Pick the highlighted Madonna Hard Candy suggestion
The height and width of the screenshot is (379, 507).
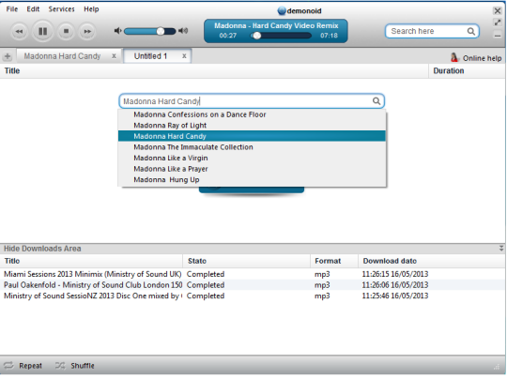tap(252, 136)
